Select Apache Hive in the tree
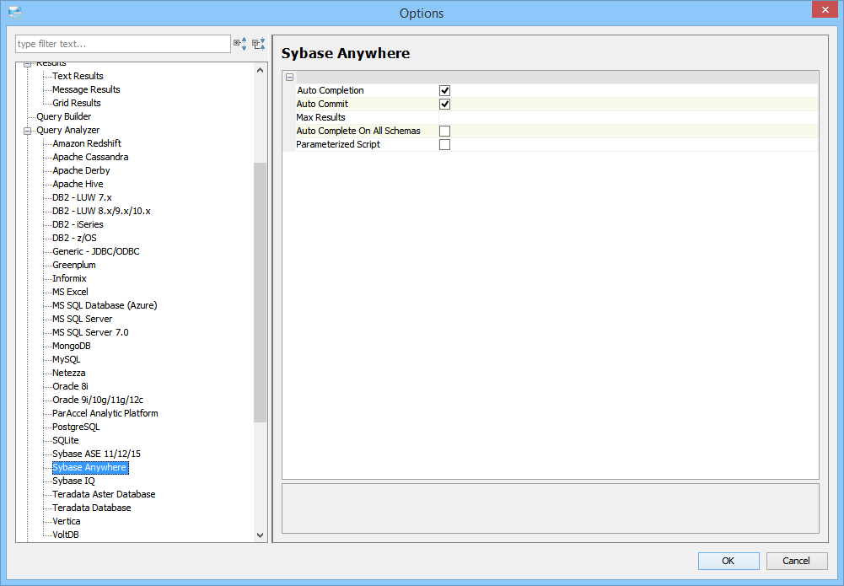Screen dimensions: 844x586 click(x=78, y=184)
